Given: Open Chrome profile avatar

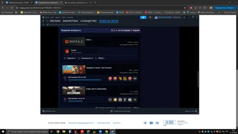Looking at the screenshot, I should pyautogui.click(x=211, y=8).
